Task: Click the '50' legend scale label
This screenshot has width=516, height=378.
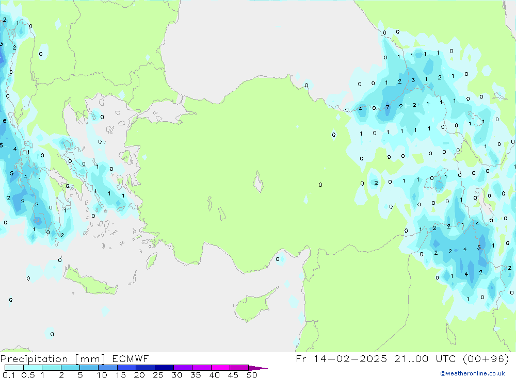Action: point(252,375)
